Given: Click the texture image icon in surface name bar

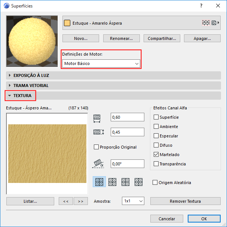Looking at the screenshot, I should [x=214, y=23].
